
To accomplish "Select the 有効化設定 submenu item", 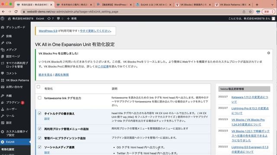I will (x=8, y=149).
